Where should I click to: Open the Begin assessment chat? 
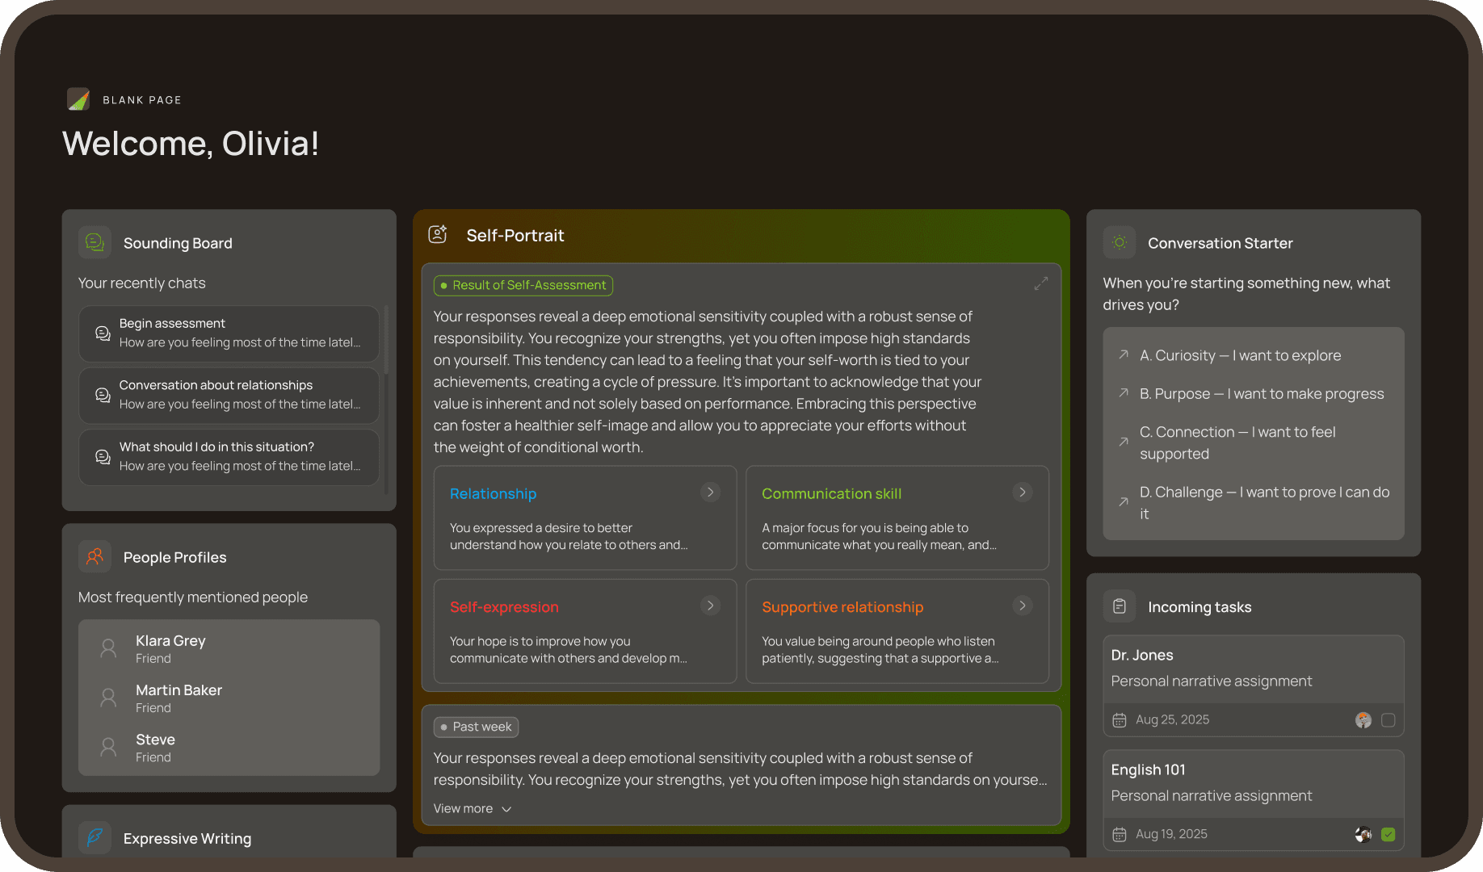(x=229, y=333)
